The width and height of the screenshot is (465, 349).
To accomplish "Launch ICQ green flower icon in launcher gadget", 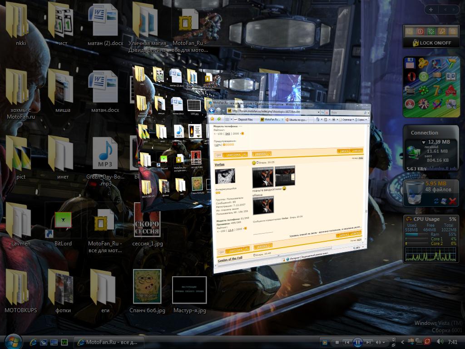I will [x=424, y=90].
